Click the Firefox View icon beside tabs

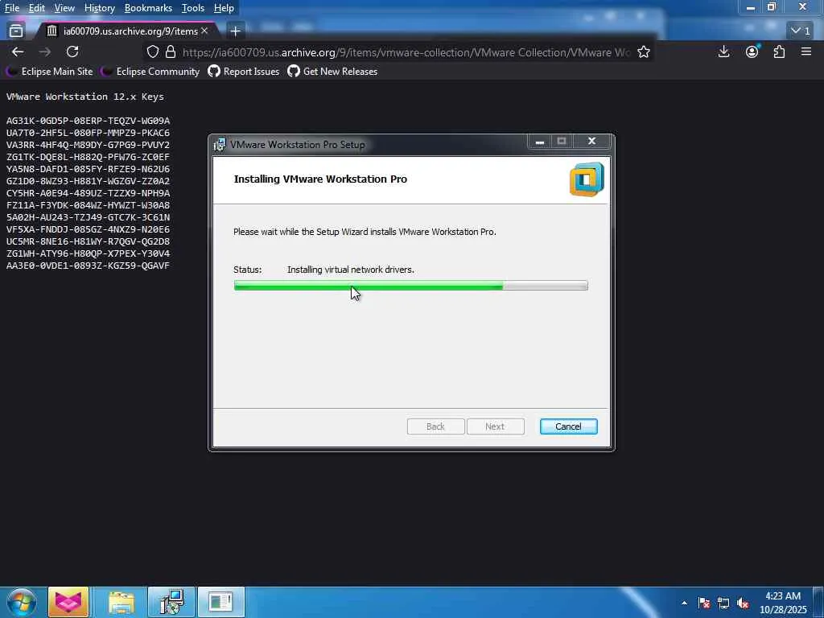pos(16,31)
